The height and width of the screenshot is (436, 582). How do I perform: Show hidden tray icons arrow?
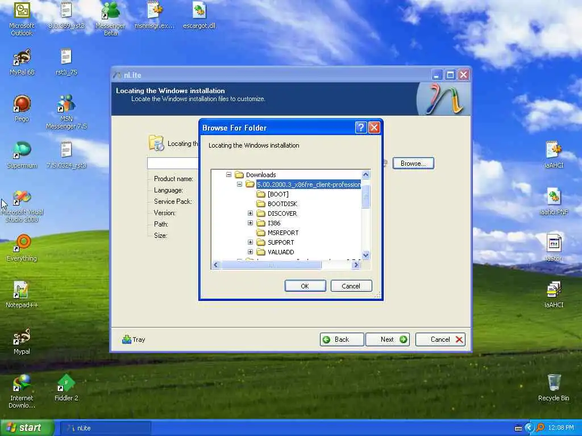point(529,428)
